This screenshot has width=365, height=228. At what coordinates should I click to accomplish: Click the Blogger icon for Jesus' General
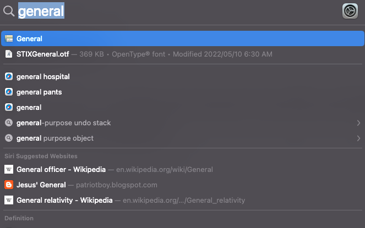(9, 185)
